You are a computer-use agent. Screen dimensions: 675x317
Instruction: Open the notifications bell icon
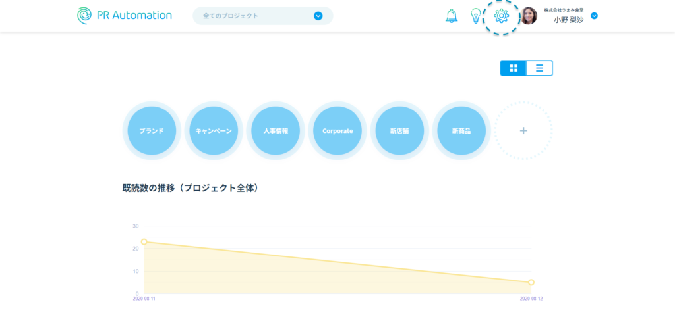click(452, 16)
